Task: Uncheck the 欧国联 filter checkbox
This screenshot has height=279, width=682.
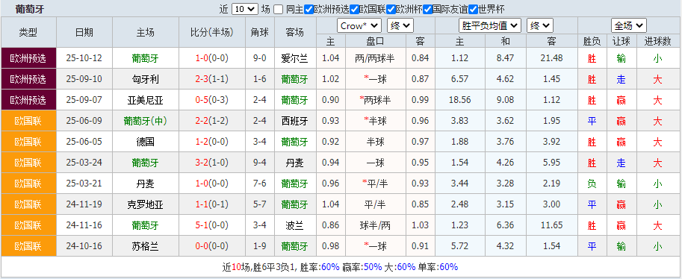Action: point(354,9)
